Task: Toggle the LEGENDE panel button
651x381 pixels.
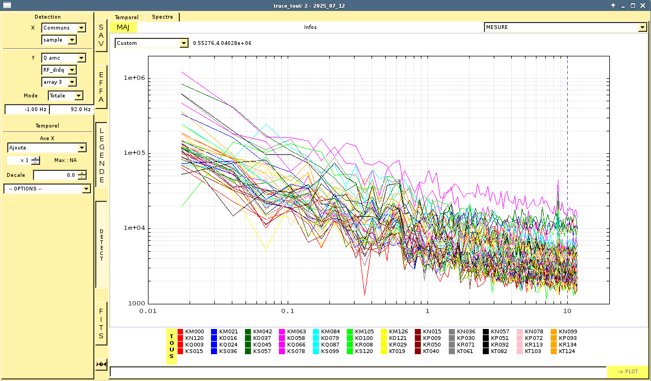Action: (101, 155)
